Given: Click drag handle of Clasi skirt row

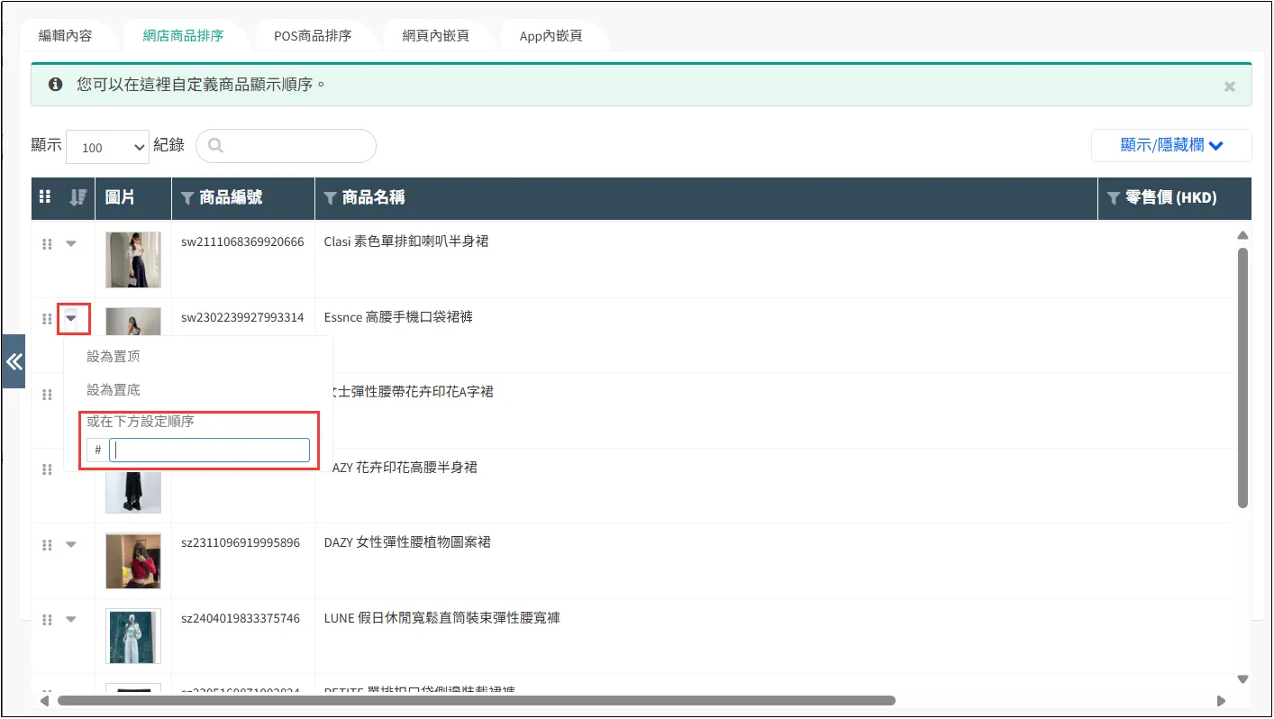Looking at the screenshot, I should click(47, 243).
